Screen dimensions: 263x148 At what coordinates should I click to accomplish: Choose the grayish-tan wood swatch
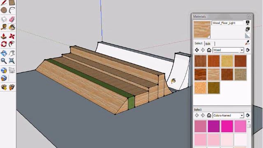(x=240, y=74)
